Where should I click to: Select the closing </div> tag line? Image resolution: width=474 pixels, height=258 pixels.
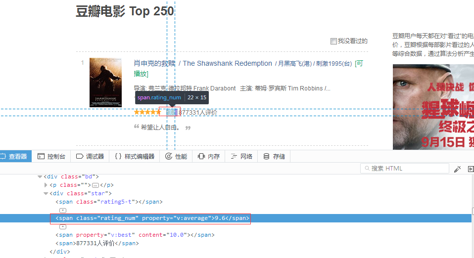point(60,252)
